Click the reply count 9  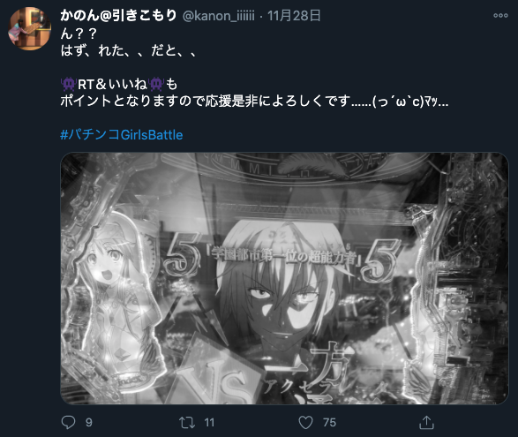(x=89, y=423)
